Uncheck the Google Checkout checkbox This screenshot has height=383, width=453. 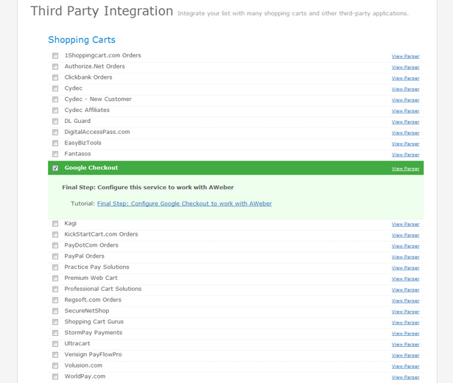point(55,168)
